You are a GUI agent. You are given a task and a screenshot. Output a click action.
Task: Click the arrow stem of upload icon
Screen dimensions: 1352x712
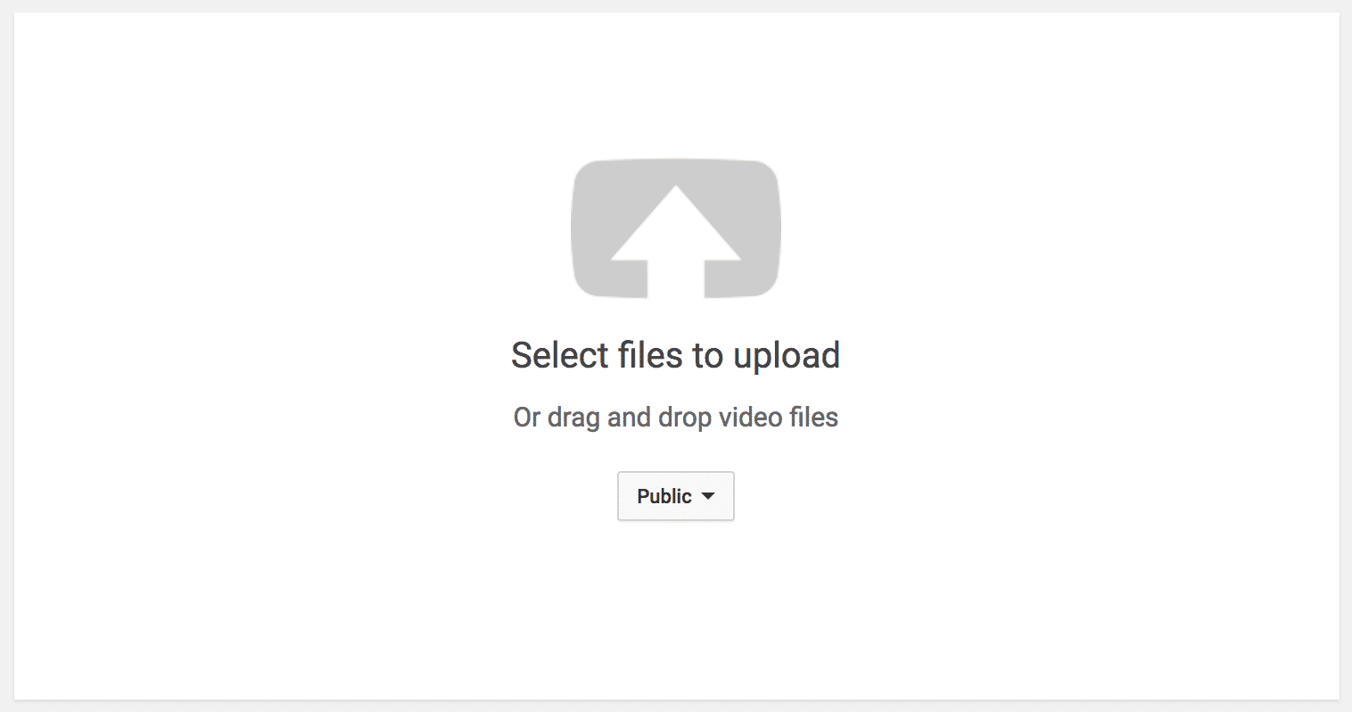point(676,278)
